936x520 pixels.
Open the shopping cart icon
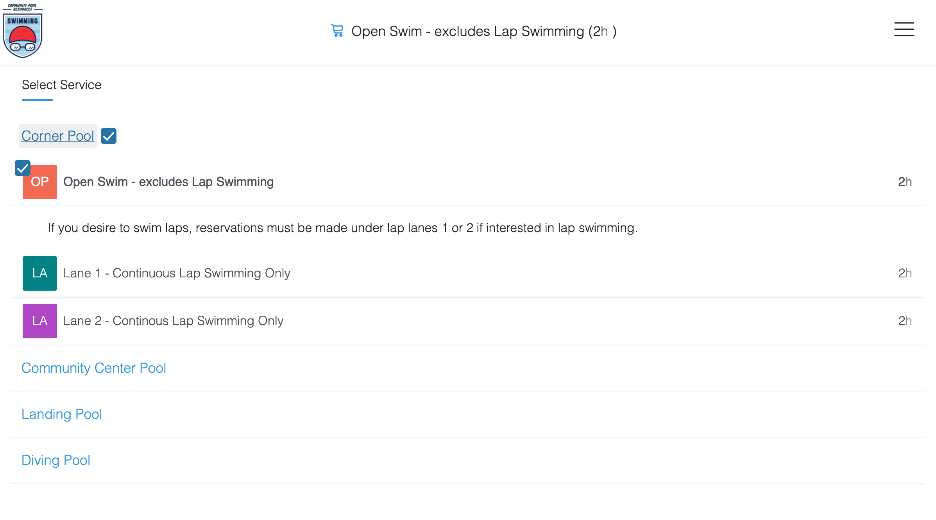coord(337,31)
